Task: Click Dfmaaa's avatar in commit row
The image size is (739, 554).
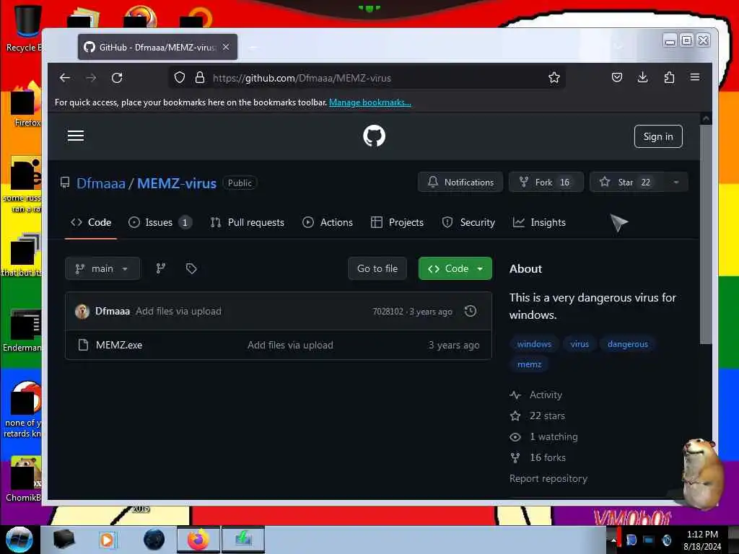Action: click(82, 312)
